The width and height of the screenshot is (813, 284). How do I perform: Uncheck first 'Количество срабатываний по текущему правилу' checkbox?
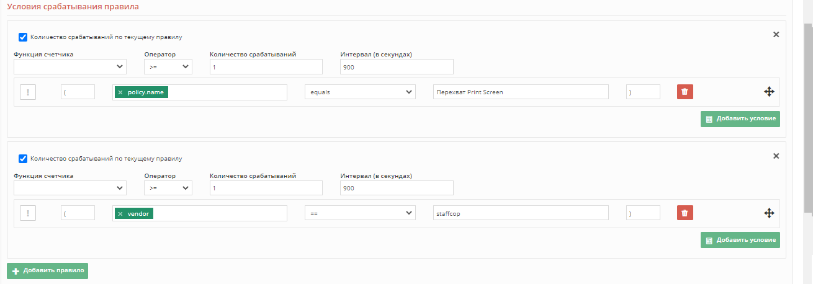(23, 37)
